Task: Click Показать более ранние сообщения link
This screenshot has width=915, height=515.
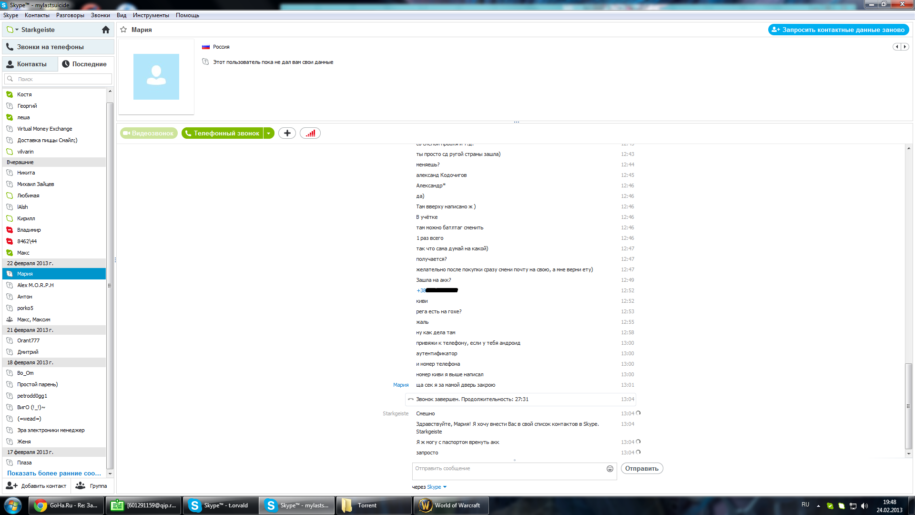Action: pyautogui.click(x=54, y=474)
